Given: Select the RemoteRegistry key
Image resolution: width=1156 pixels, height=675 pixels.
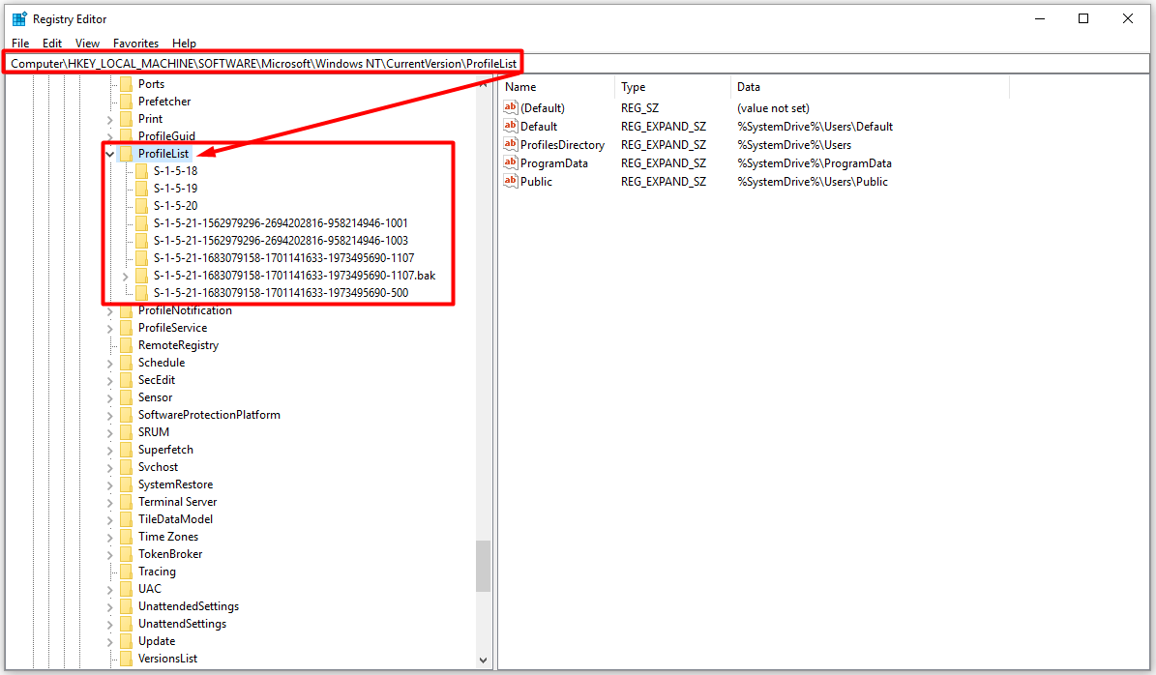Looking at the screenshot, I should click(178, 345).
